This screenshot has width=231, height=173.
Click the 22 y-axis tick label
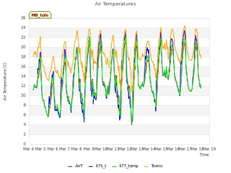click(x=23, y=37)
